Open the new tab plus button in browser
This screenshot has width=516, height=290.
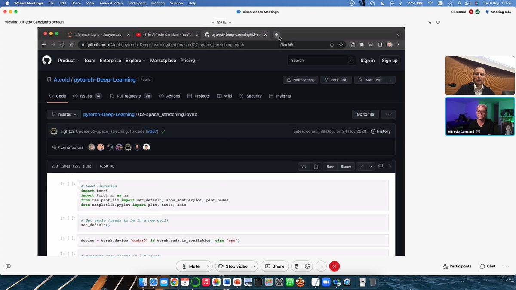pos(276,34)
